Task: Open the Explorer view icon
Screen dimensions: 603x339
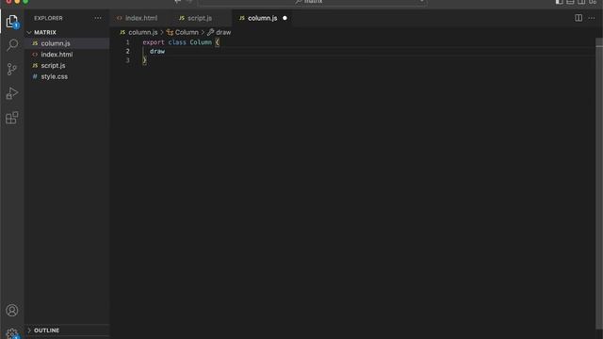Action: (12, 21)
